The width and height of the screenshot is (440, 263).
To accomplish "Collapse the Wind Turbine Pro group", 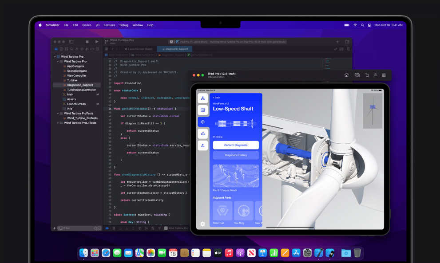I will tap(57, 61).
